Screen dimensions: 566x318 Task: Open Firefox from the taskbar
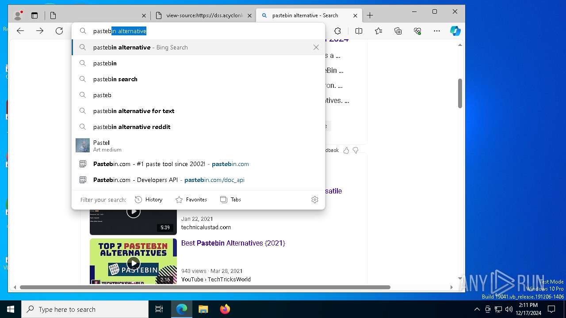click(225, 309)
